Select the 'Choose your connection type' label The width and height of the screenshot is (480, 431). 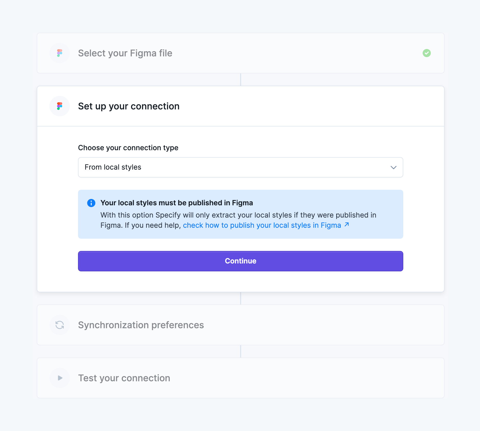(x=128, y=147)
